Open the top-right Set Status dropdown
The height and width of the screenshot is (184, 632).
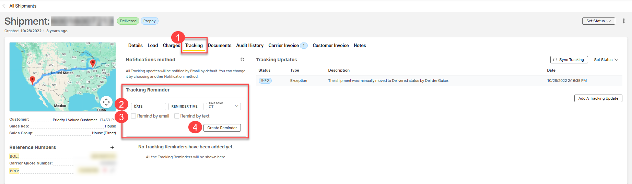coord(598,21)
